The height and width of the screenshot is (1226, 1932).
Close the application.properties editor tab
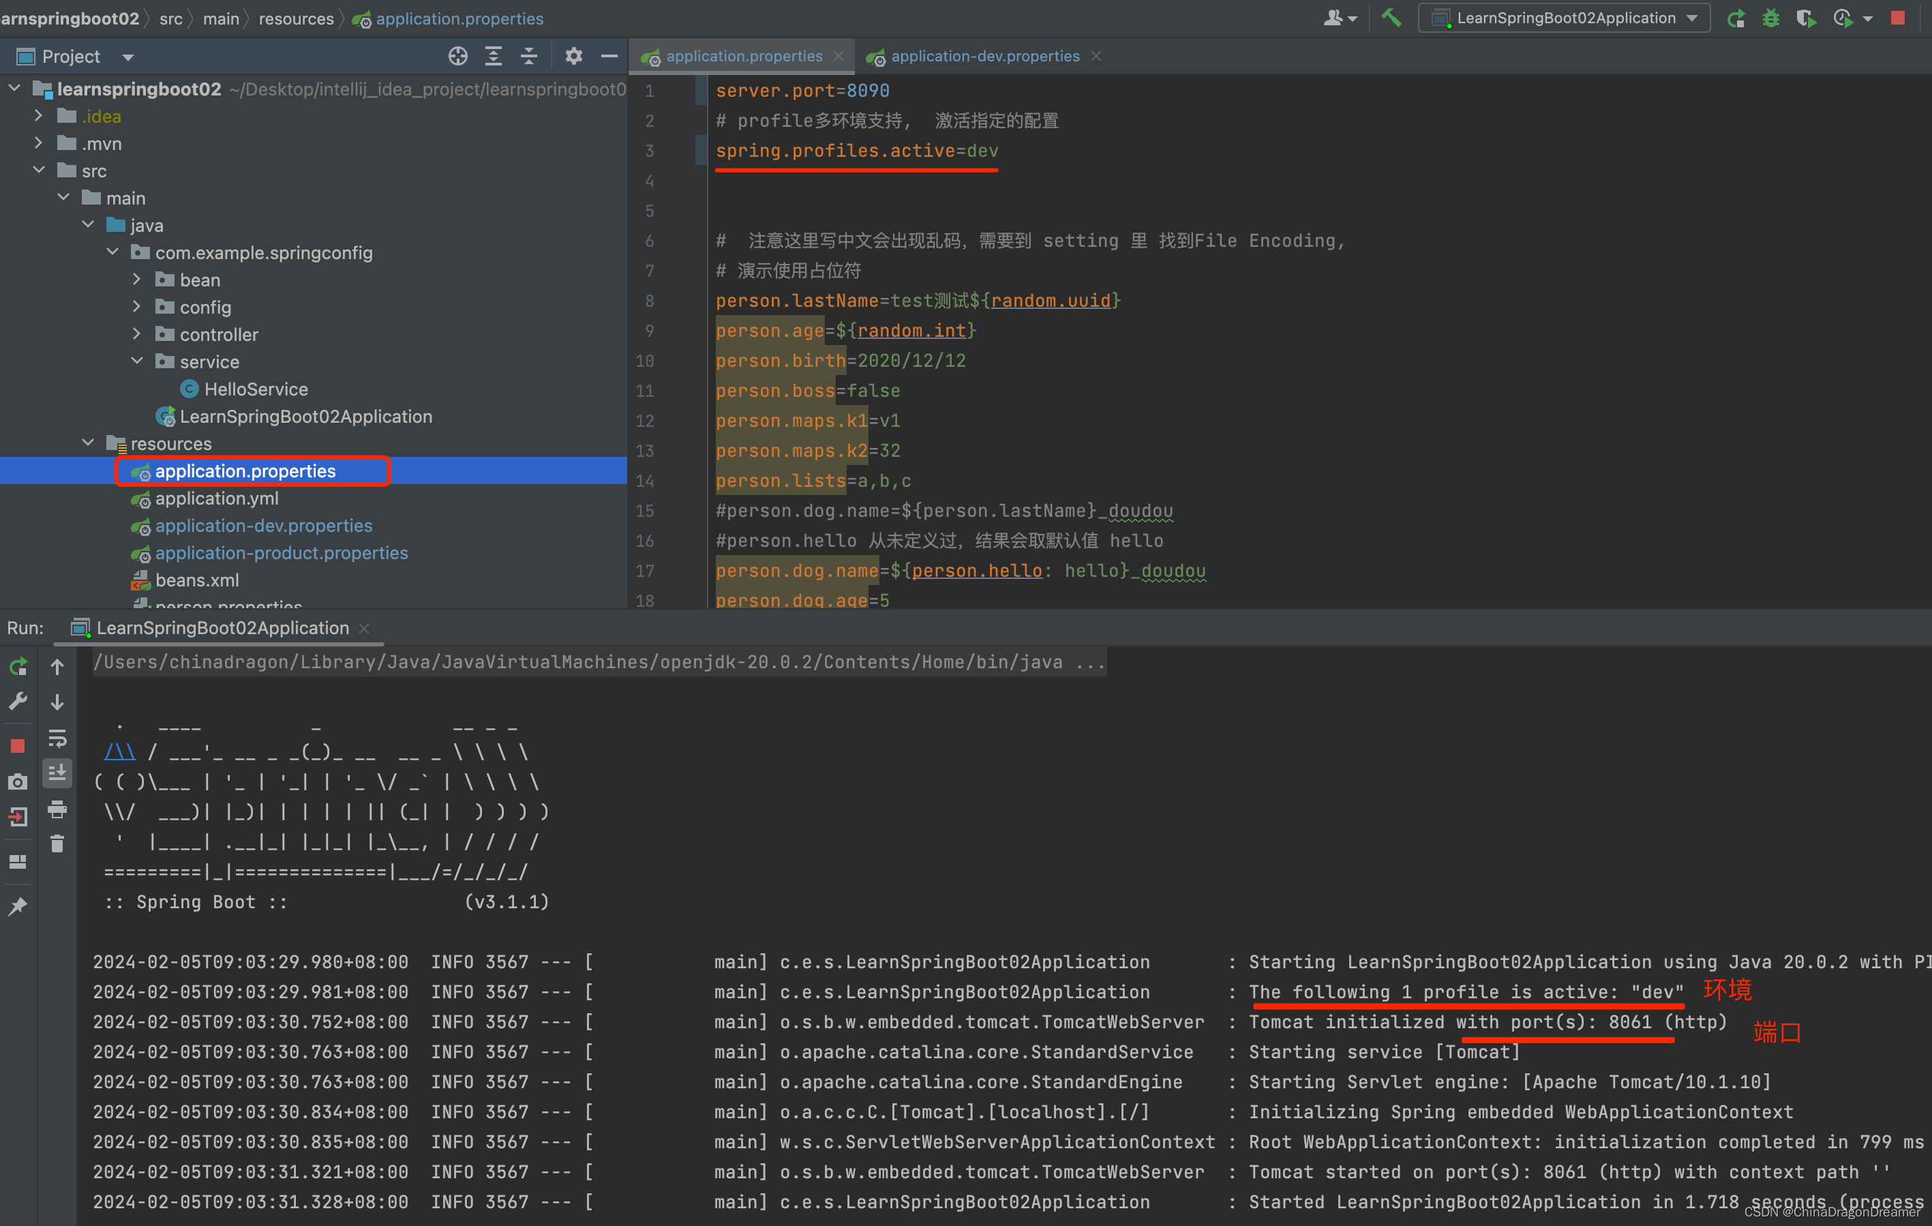click(x=839, y=56)
